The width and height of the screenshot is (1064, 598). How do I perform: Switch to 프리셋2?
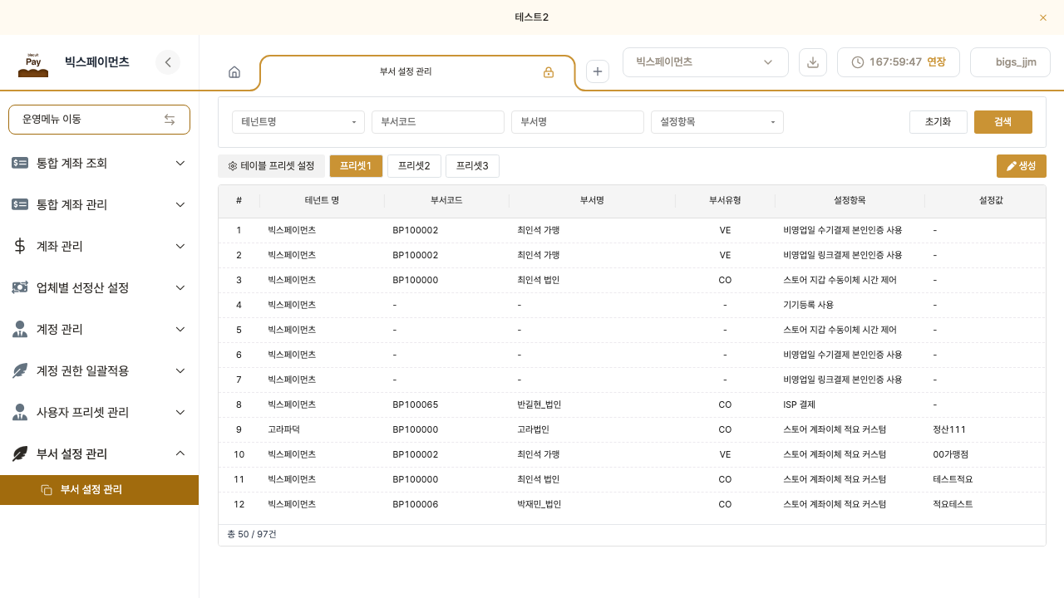pos(414,166)
